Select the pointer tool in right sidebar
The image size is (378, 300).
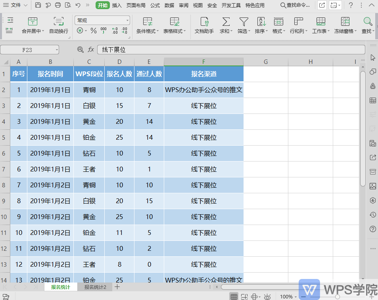click(x=373, y=58)
